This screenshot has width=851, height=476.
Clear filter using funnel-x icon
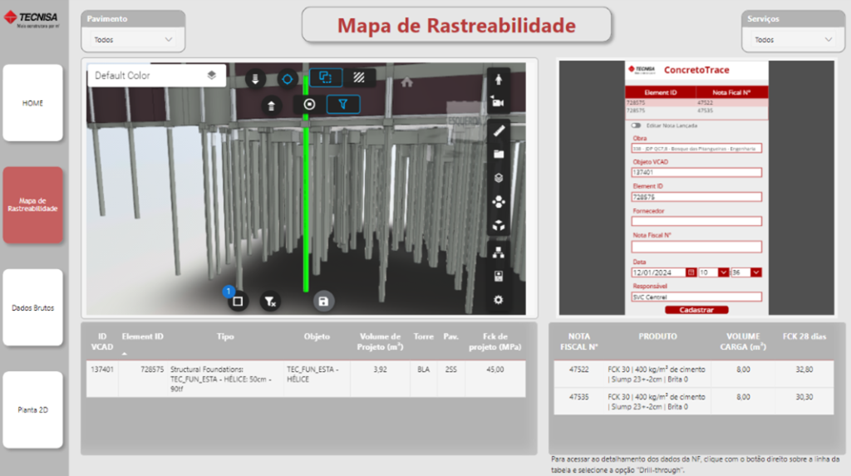(x=269, y=302)
